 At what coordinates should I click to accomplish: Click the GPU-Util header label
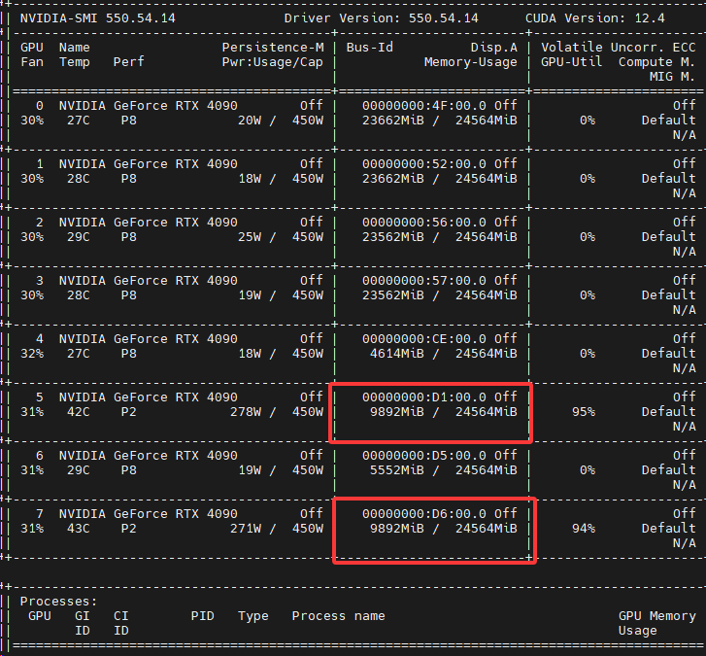coord(571,62)
